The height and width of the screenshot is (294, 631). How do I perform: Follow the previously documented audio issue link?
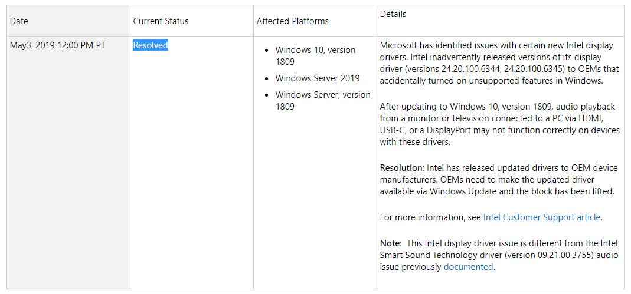click(x=468, y=267)
